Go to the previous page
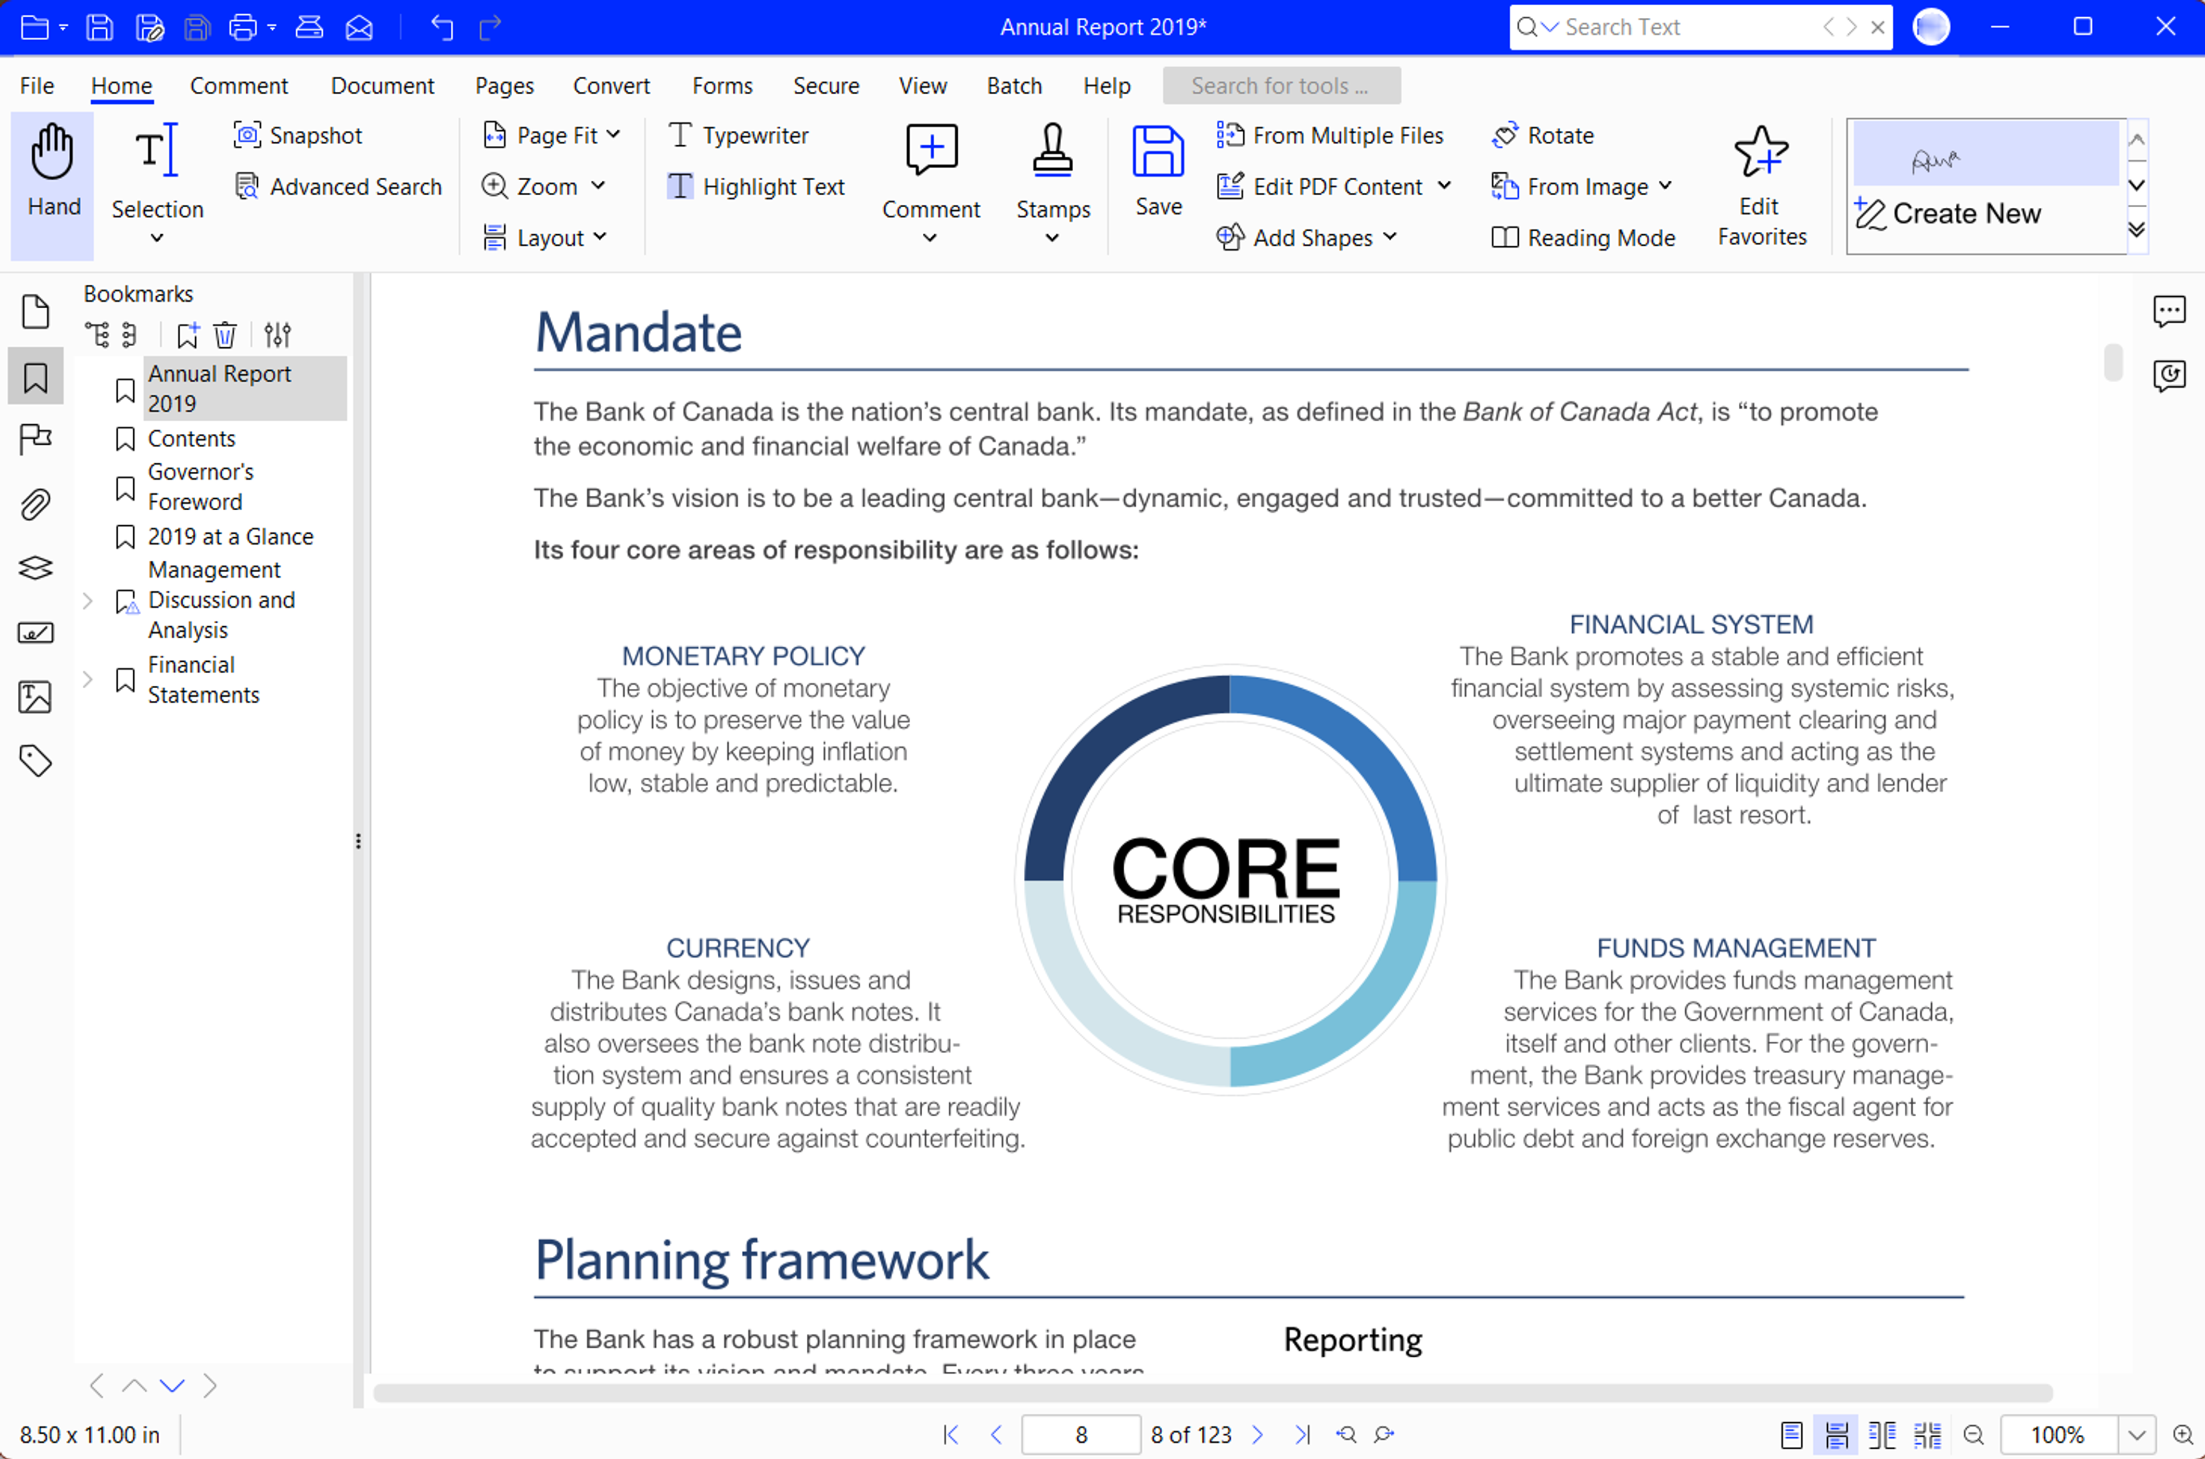Screen dimensions: 2205x1459 [x=996, y=1435]
